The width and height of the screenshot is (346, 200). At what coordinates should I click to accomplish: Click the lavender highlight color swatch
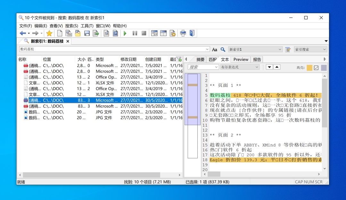pos(324,68)
